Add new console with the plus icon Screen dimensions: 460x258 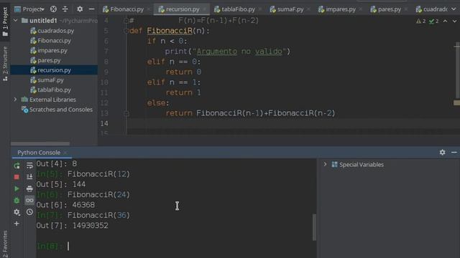pyautogui.click(x=17, y=224)
